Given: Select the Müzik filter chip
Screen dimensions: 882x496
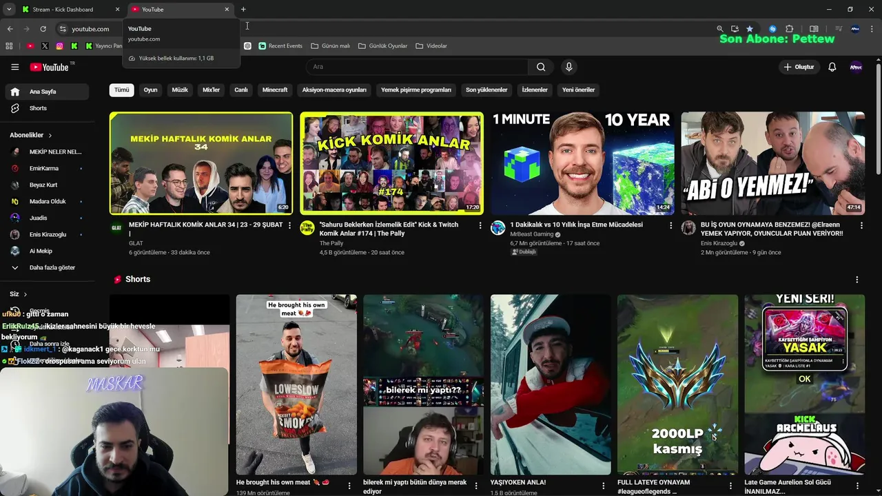Looking at the screenshot, I should pos(180,90).
